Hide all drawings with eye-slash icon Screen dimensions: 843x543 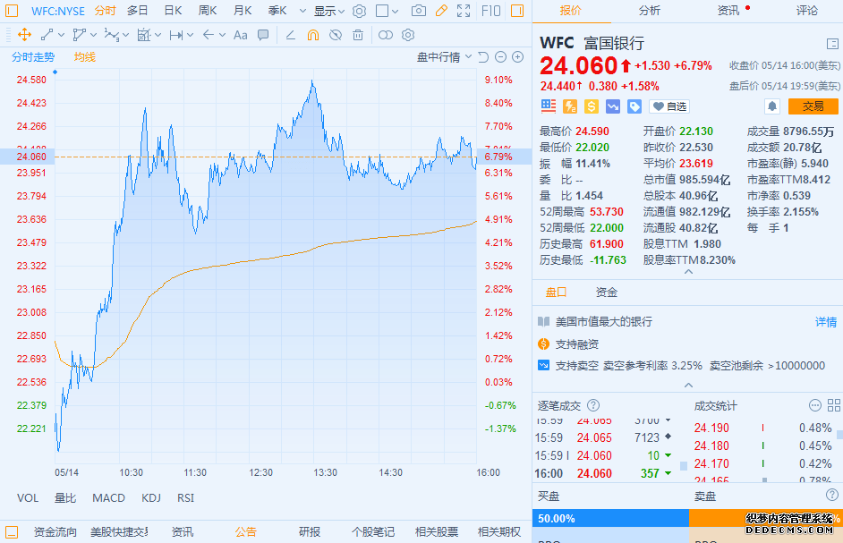pyautogui.click(x=336, y=36)
